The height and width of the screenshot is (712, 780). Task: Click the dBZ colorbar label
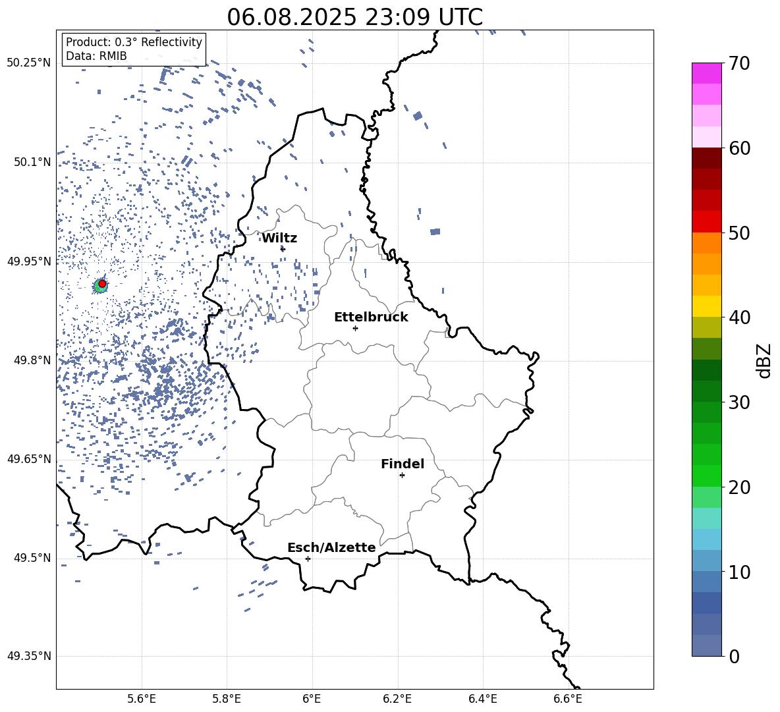coord(763,360)
